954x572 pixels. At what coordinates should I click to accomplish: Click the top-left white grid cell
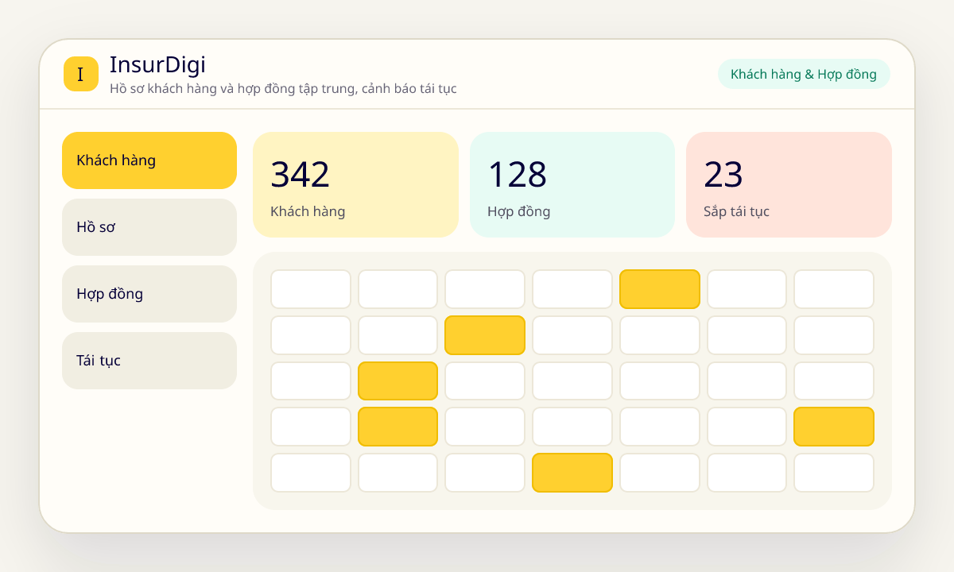pyautogui.click(x=311, y=289)
